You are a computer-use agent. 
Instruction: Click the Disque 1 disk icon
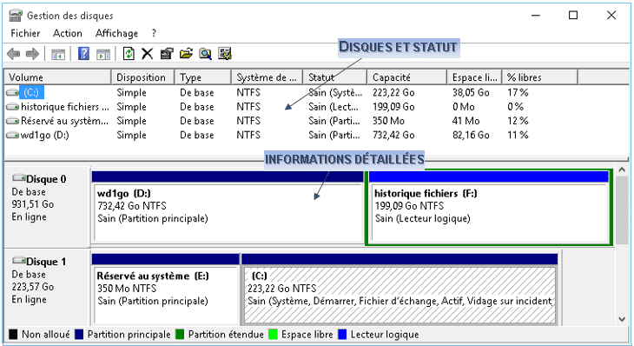pos(18,261)
